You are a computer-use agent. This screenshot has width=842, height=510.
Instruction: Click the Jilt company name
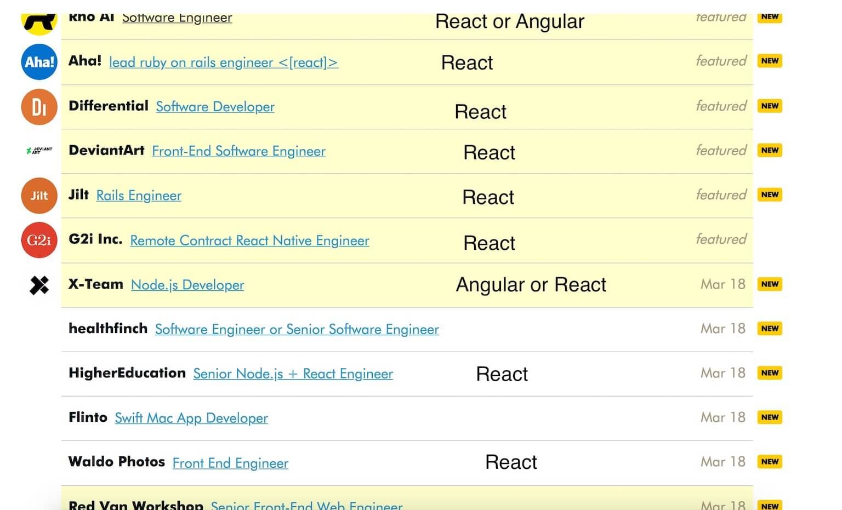coord(78,194)
